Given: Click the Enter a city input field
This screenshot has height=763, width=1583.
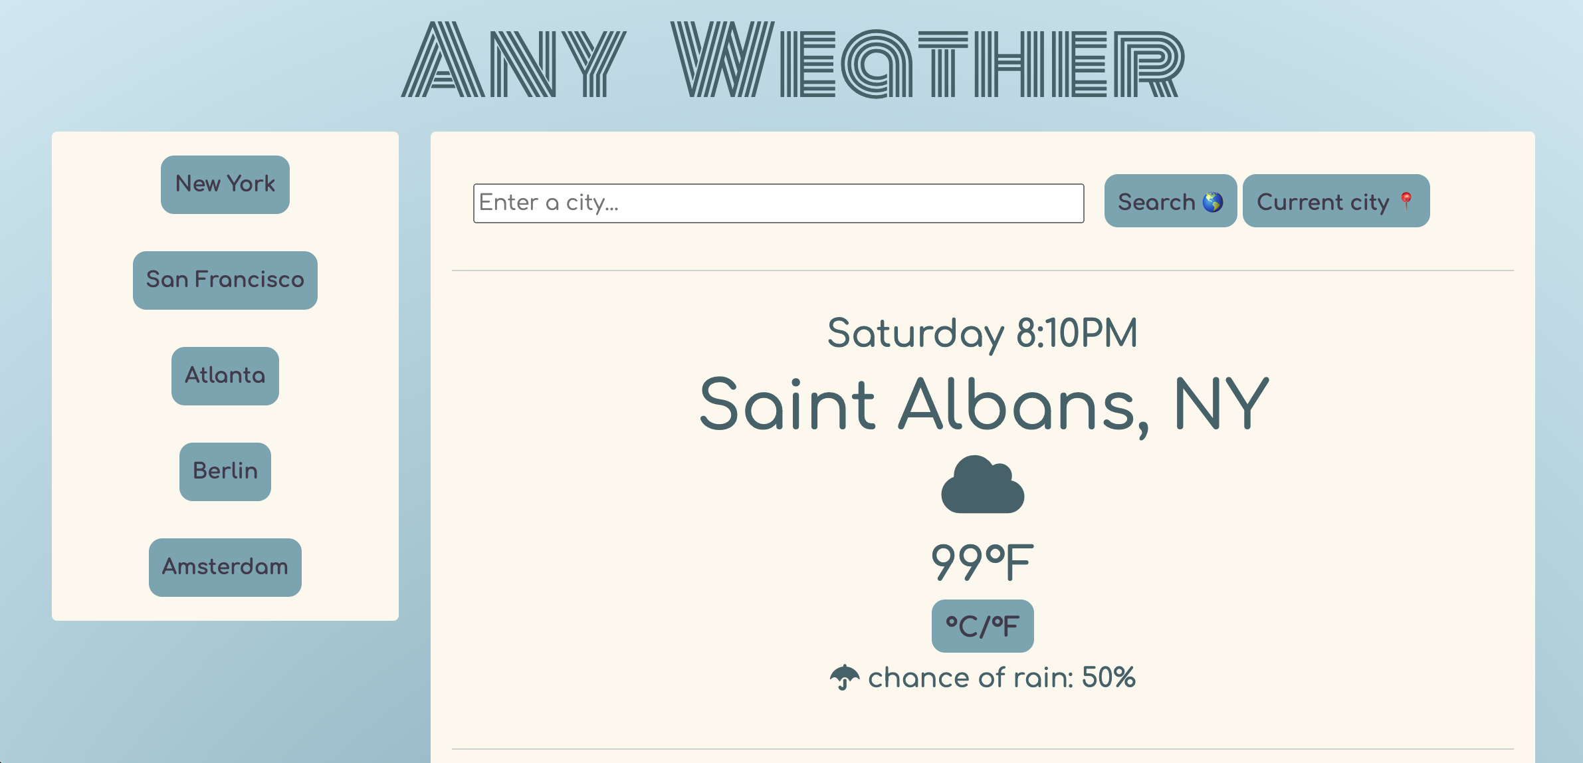Looking at the screenshot, I should point(778,203).
